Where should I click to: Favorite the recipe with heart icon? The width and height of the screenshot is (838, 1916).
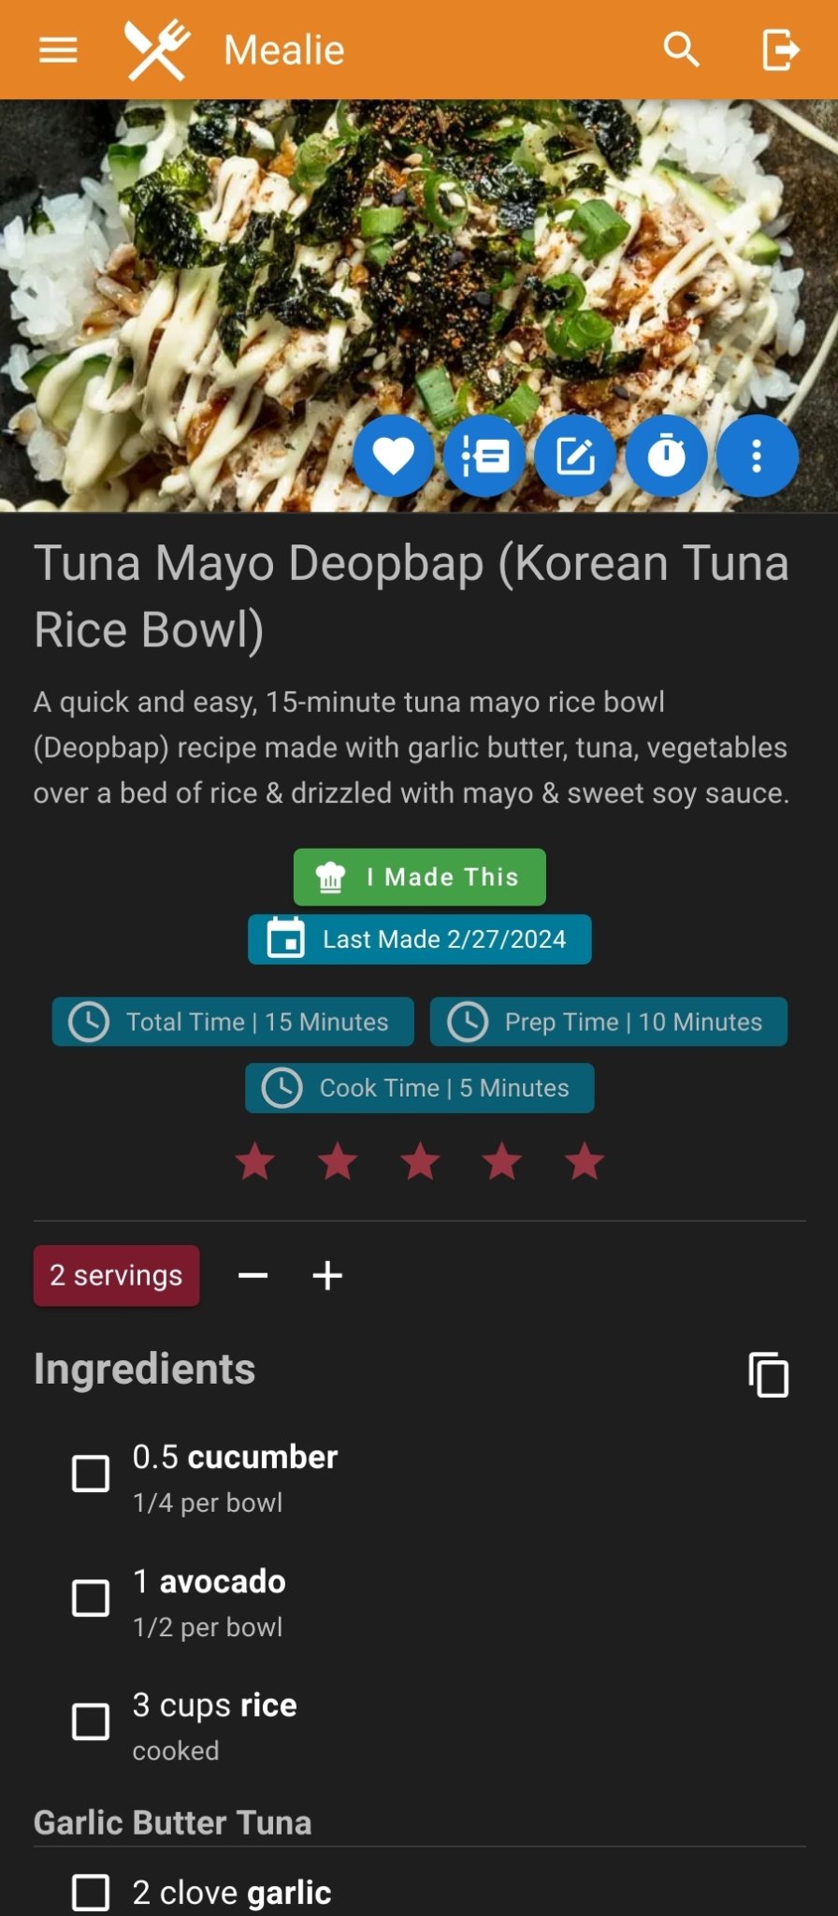[394, 457]
